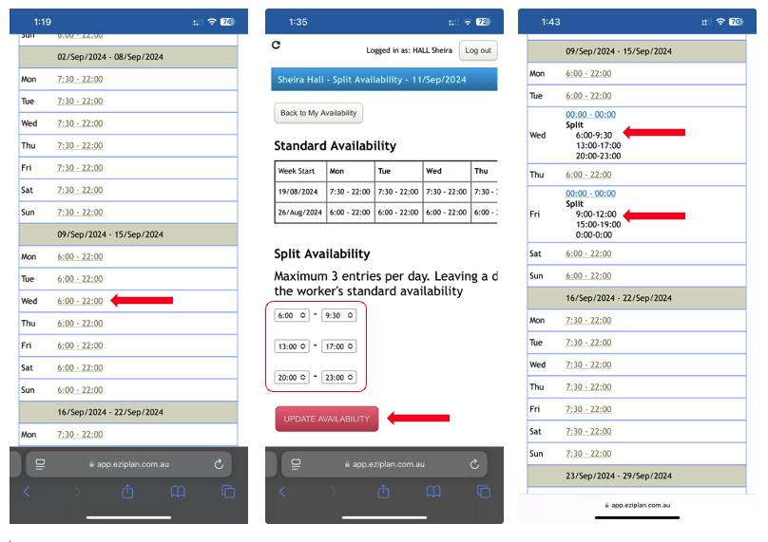
Task: Right phone: open Friday's 00:00 - 00:00 link
Action: (x=590, y=194)
